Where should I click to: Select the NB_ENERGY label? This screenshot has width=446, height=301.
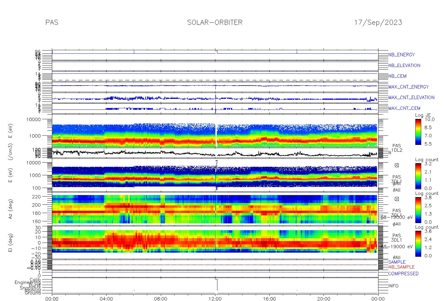tap(401, 55)
